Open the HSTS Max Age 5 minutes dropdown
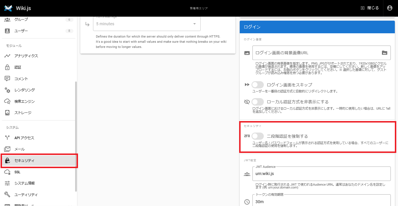This screenshot has height=206, width=398. coord(147,24)
